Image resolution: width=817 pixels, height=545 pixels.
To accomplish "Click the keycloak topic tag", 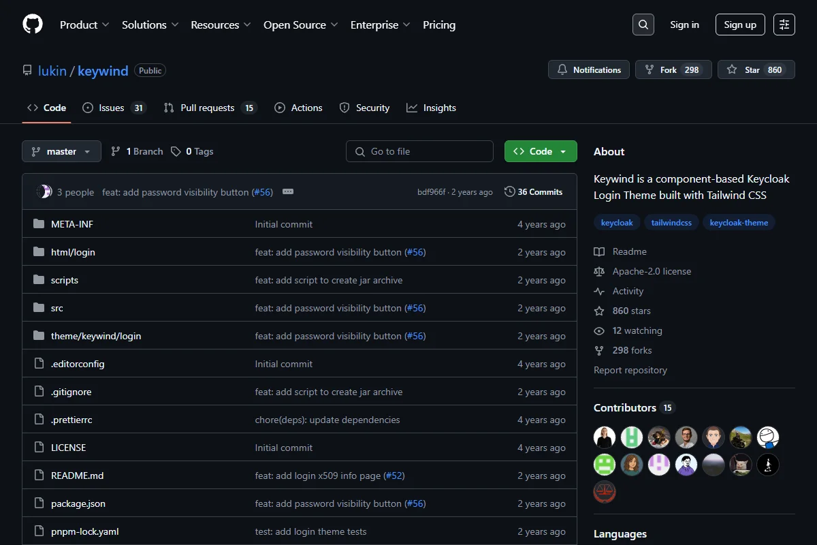I will 617,223.
